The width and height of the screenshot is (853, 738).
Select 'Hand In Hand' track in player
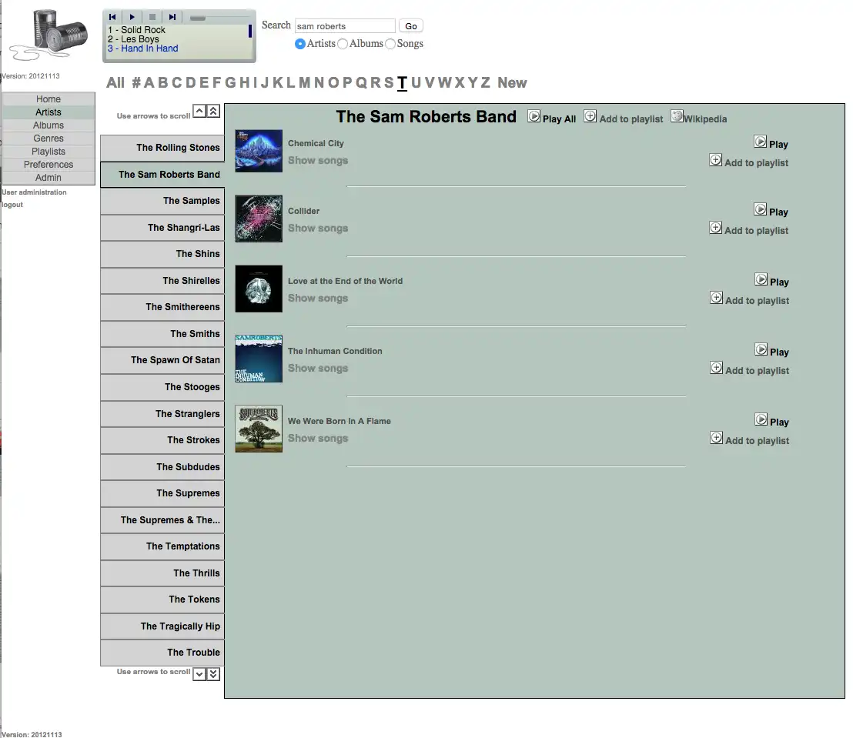(143, 48)
